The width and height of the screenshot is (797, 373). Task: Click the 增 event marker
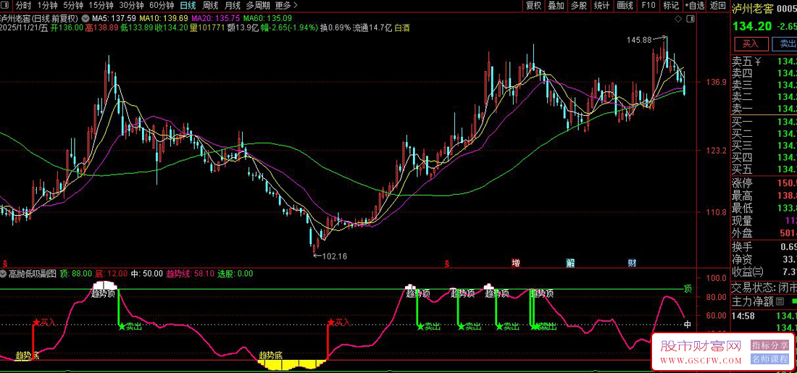coord(516,263)
